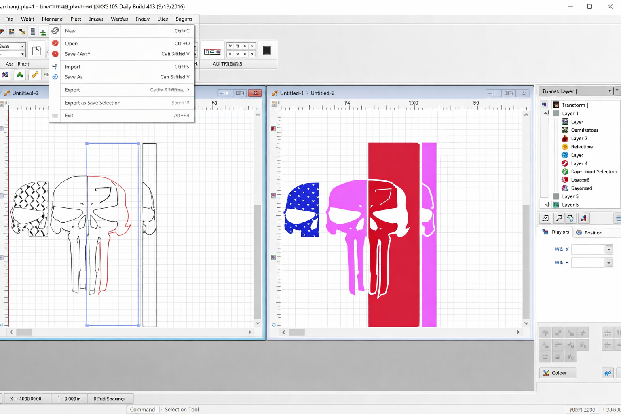
Task: Select Export as Save Selection menu entry
Action: point(93,103)
